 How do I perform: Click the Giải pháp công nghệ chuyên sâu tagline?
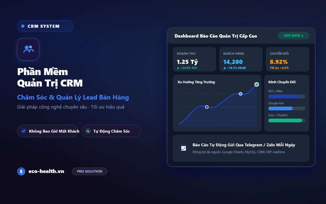71,107
